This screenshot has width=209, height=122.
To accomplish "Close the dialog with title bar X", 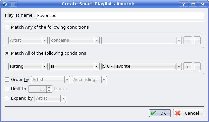I will pyautogui.click(x=203, y=4).
